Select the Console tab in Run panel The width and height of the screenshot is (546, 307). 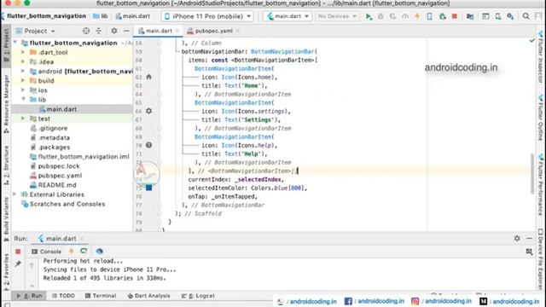tap(47, 252)
